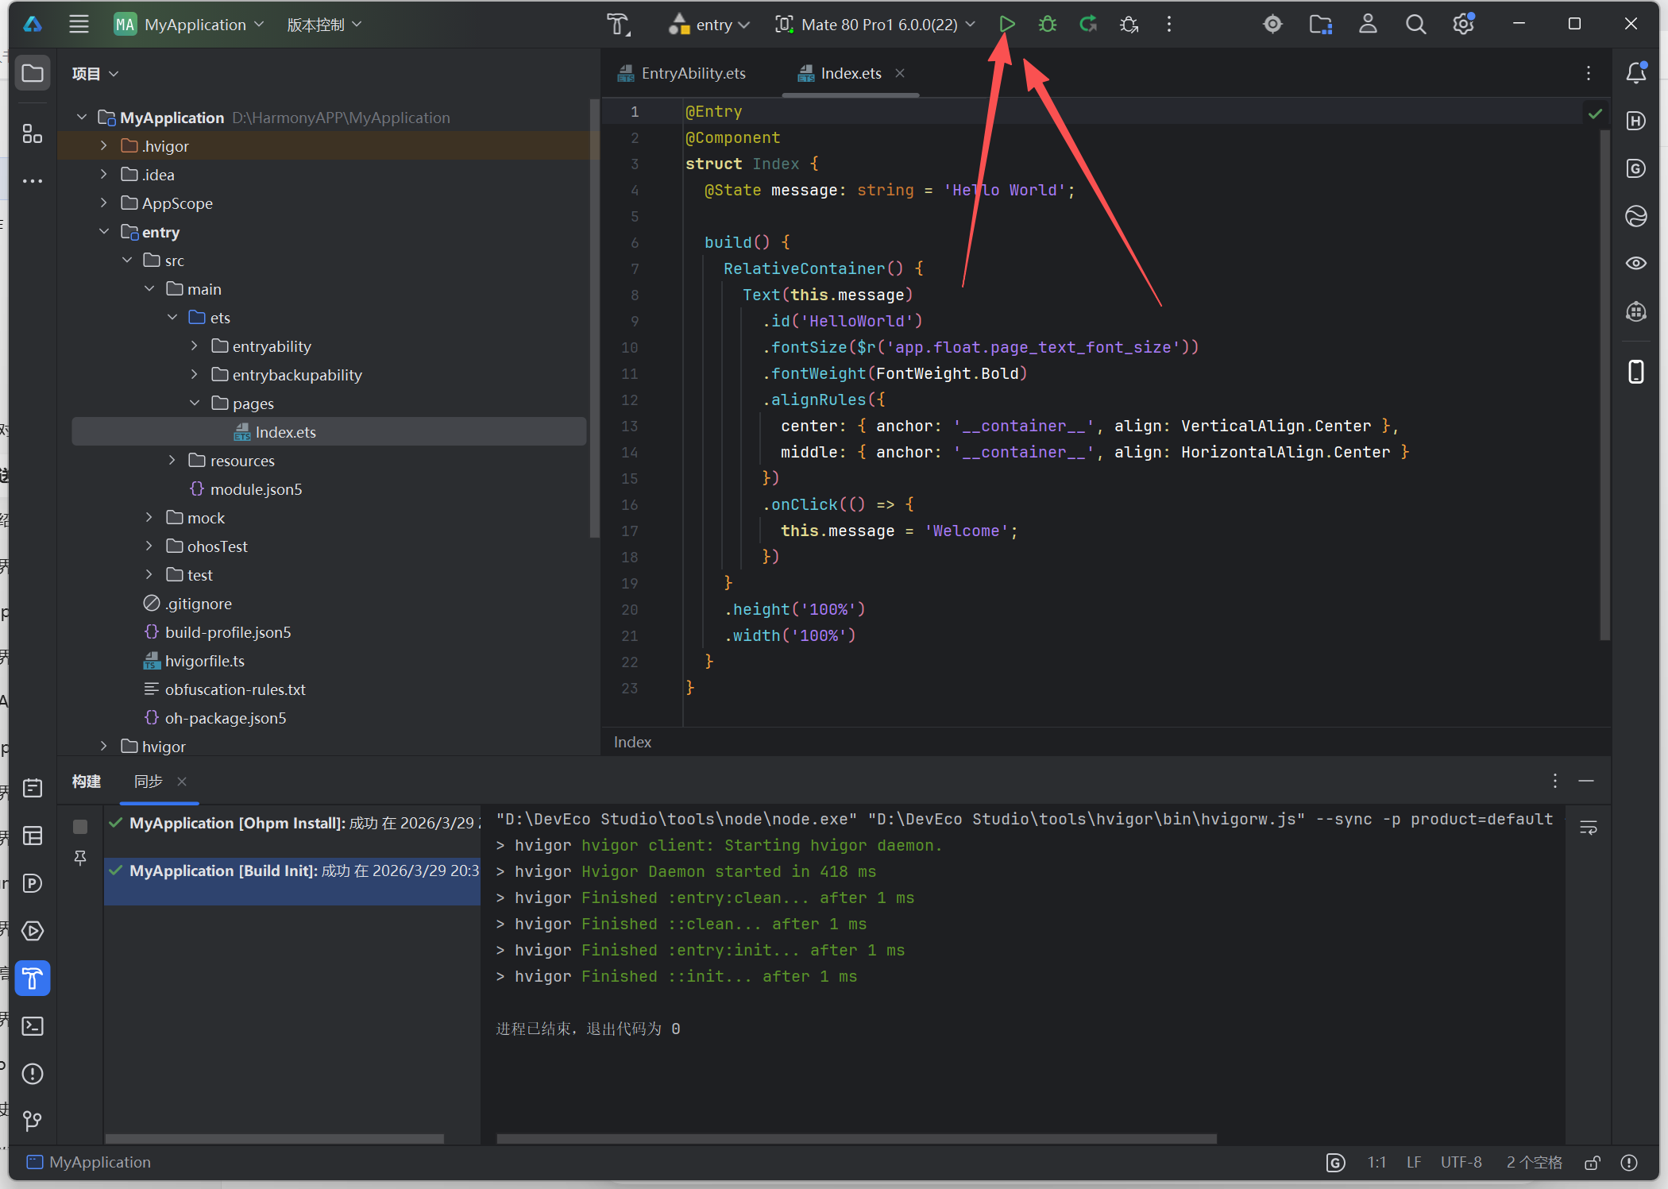Click the build output horizontal scrollbar
The image size is (1668, 1189).
pos(856,1139)
